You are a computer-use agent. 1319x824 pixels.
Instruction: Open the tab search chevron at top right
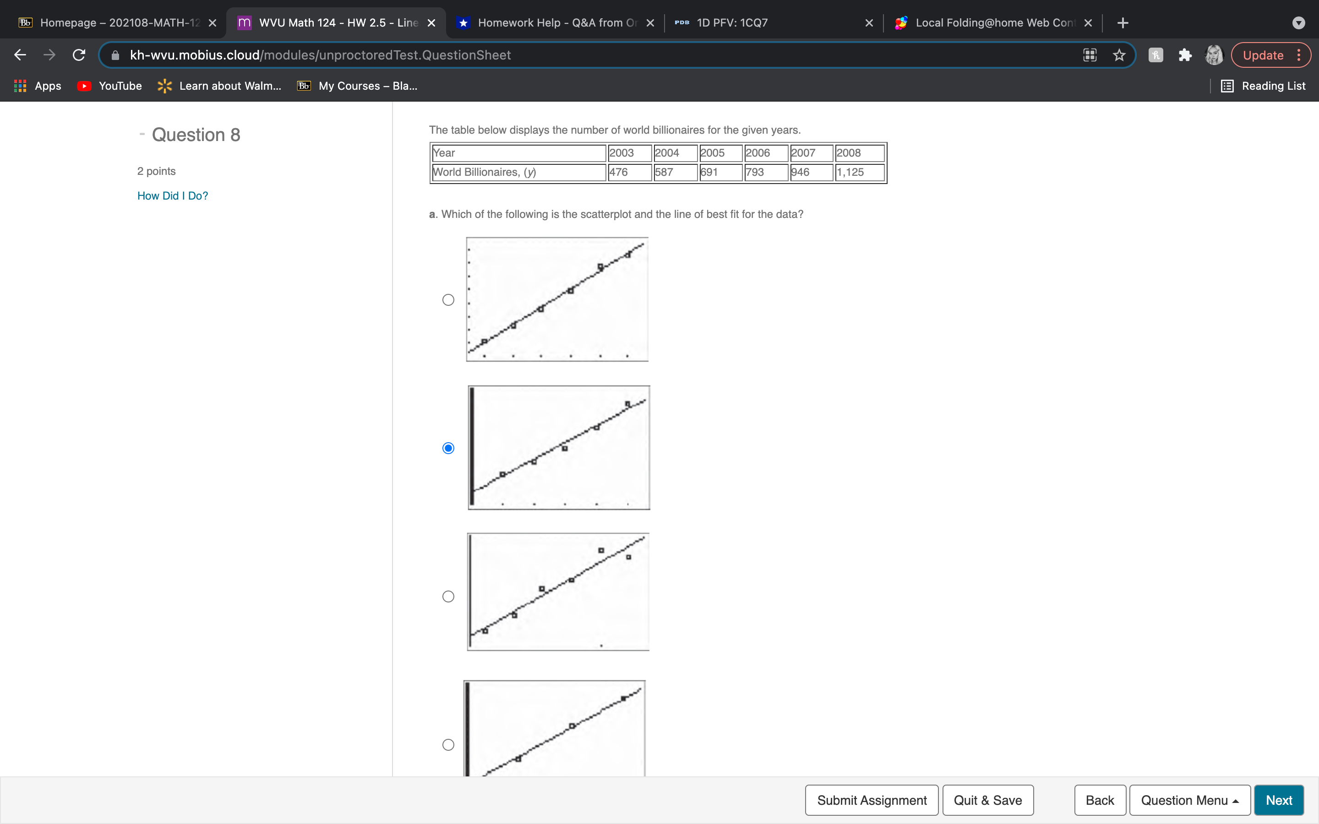pyautogui.click(x=1299, y=22)
